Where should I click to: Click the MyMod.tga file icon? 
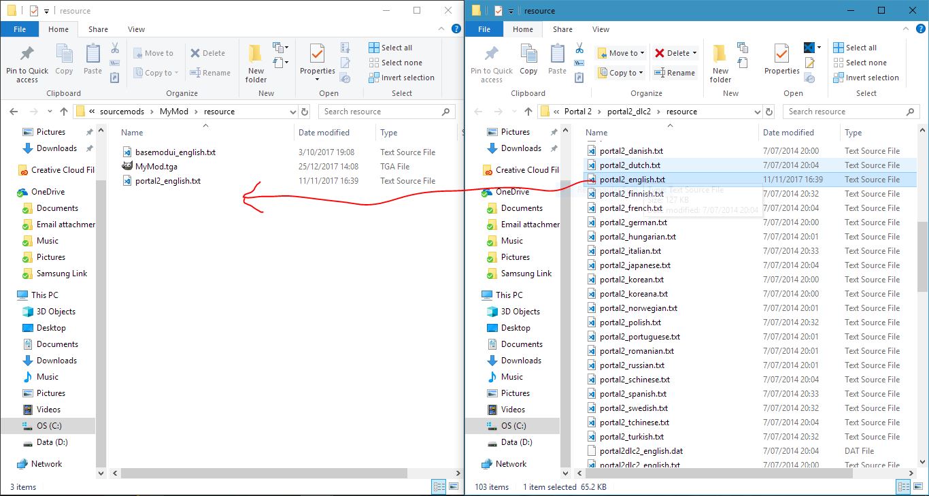[127, 167]
